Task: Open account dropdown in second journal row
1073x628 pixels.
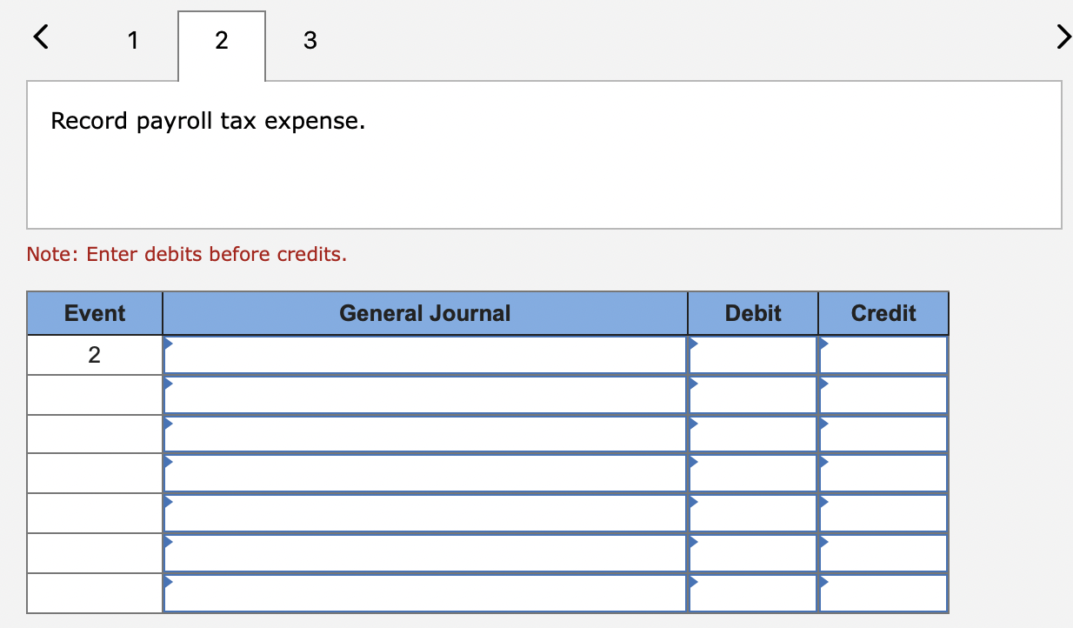Action: [x=425, y=395]
